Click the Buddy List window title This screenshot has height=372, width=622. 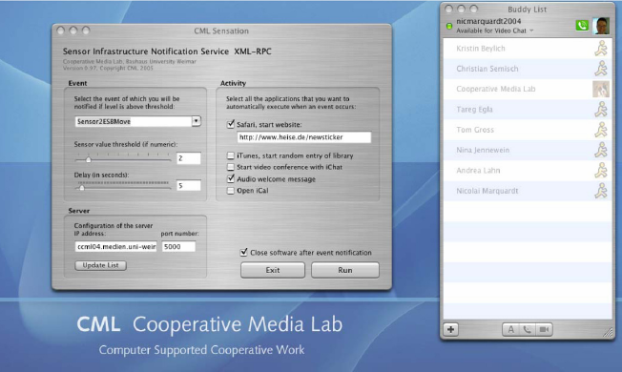(x=527, y=10)
